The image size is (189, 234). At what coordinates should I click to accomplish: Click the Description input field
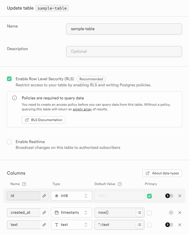pyautogui.click(x=124, y=52)
